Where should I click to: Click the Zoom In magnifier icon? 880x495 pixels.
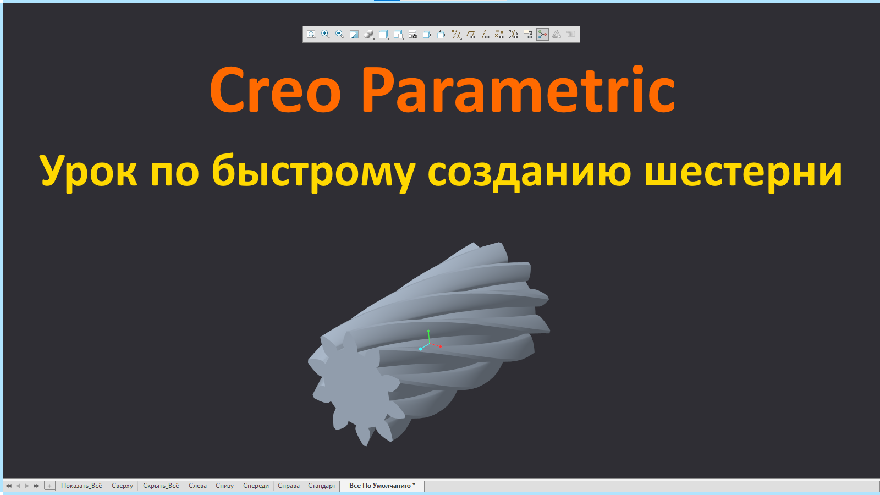(x=326, y=34)
